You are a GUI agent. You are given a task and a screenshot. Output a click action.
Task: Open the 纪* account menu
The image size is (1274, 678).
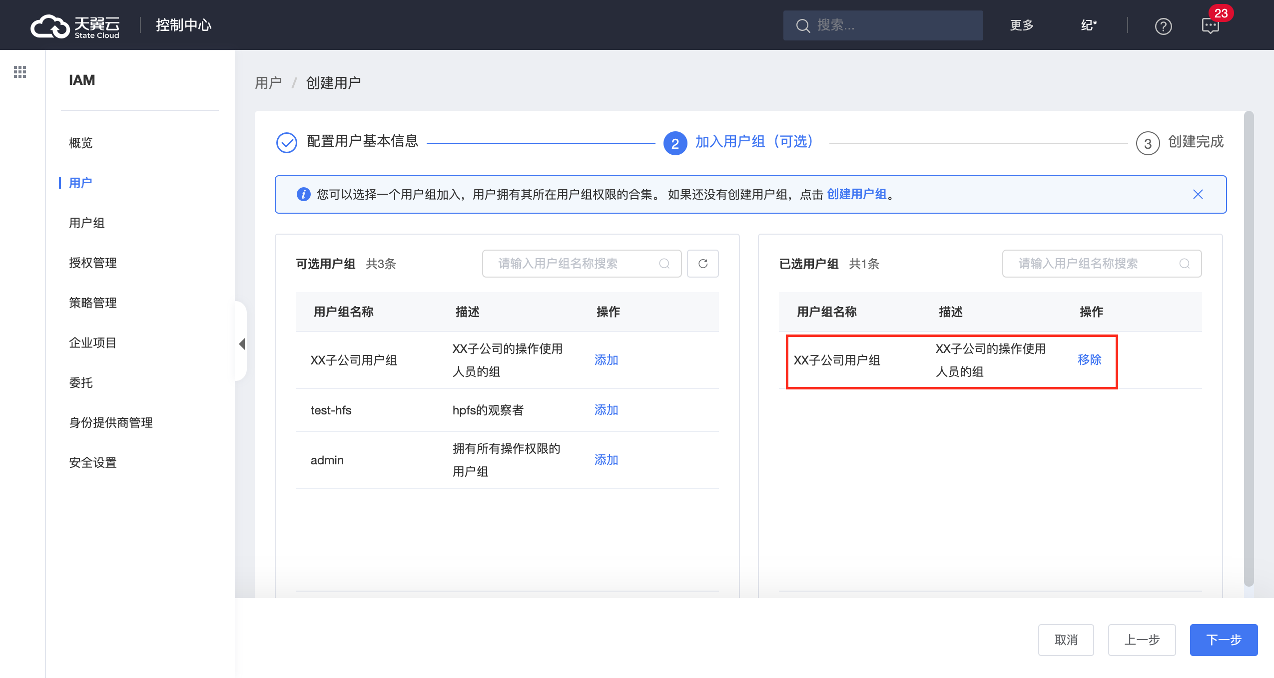tap(1089, 25)
